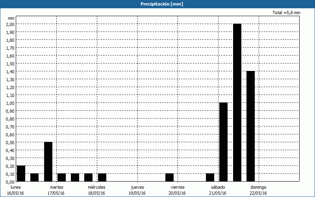Image resolution: width=315 pixels, height=197 pixels.
Task: Click the 0,50 mm precipitation bar
Action: [48, 162]
